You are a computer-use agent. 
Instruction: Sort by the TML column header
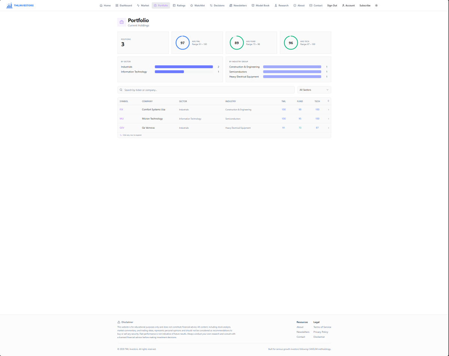(284, 101)
